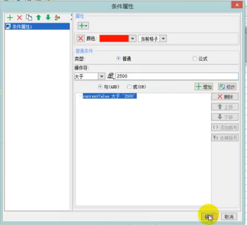This screenshot has width=247, height=225.
Task: Select the 公式 type radio button
Action: [x=195, y=59]
